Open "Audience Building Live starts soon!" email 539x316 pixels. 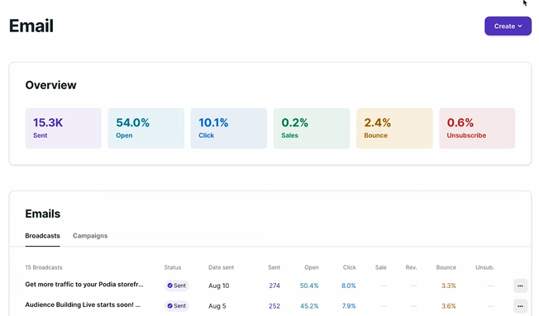[83, 304]
